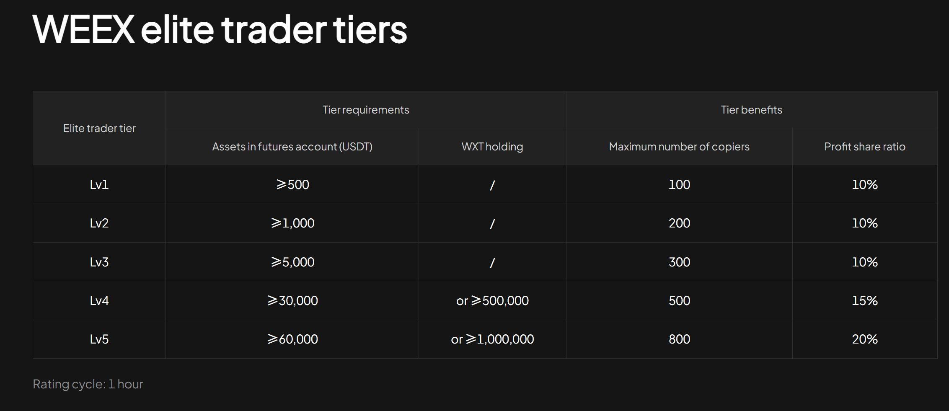Select the Assets in futures account (USDT) header
This screenshot has height=411, width=949.
(x=292, y=147)
